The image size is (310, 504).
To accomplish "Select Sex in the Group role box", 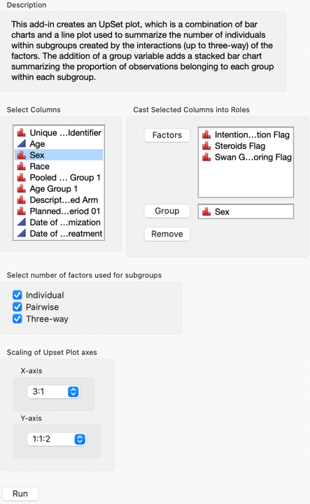I will click(x=246, y=211).
